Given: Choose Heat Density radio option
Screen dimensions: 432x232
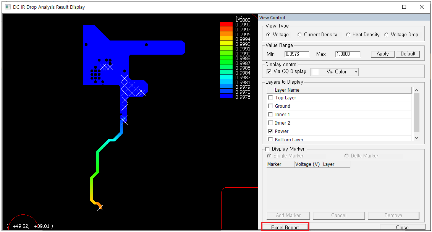Looking at the screenshot, I should click(348, 35).
